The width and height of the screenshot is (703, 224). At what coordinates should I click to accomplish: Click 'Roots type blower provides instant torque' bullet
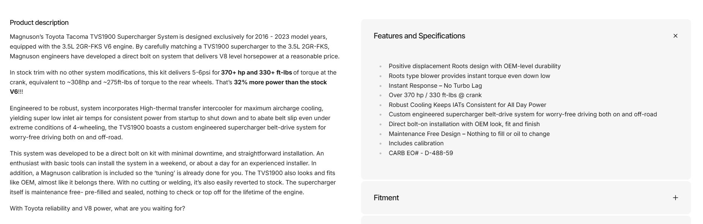(469, 76)
